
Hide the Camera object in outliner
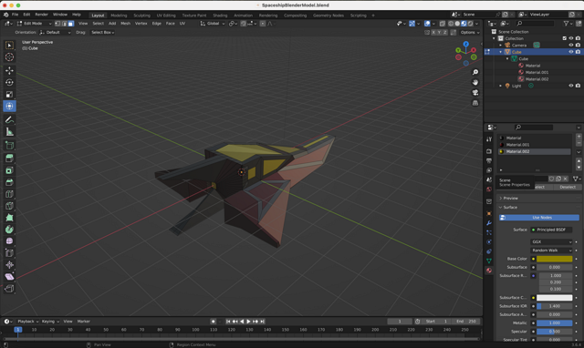570,45
